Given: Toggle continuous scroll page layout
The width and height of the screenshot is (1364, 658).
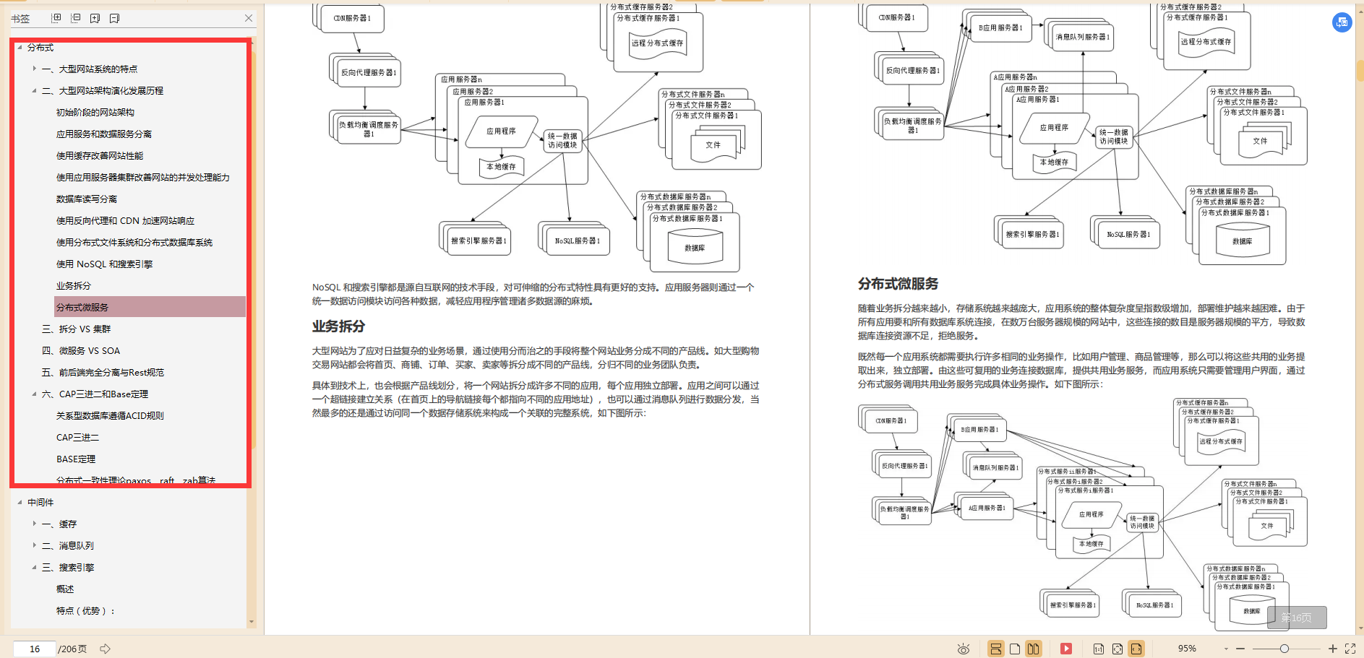Looking at the screenshot, I should pos(996,648).
